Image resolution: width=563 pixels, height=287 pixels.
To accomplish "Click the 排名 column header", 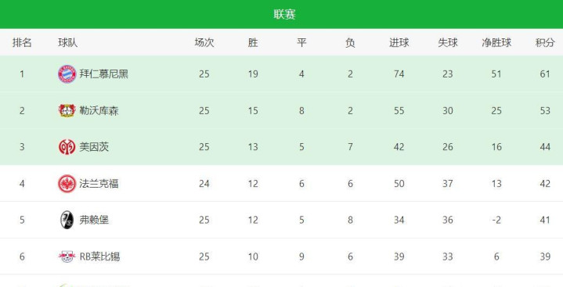I will 22,43.
